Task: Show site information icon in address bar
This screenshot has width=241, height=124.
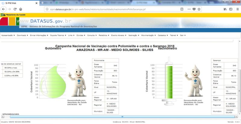Action: tap(47, 9)
